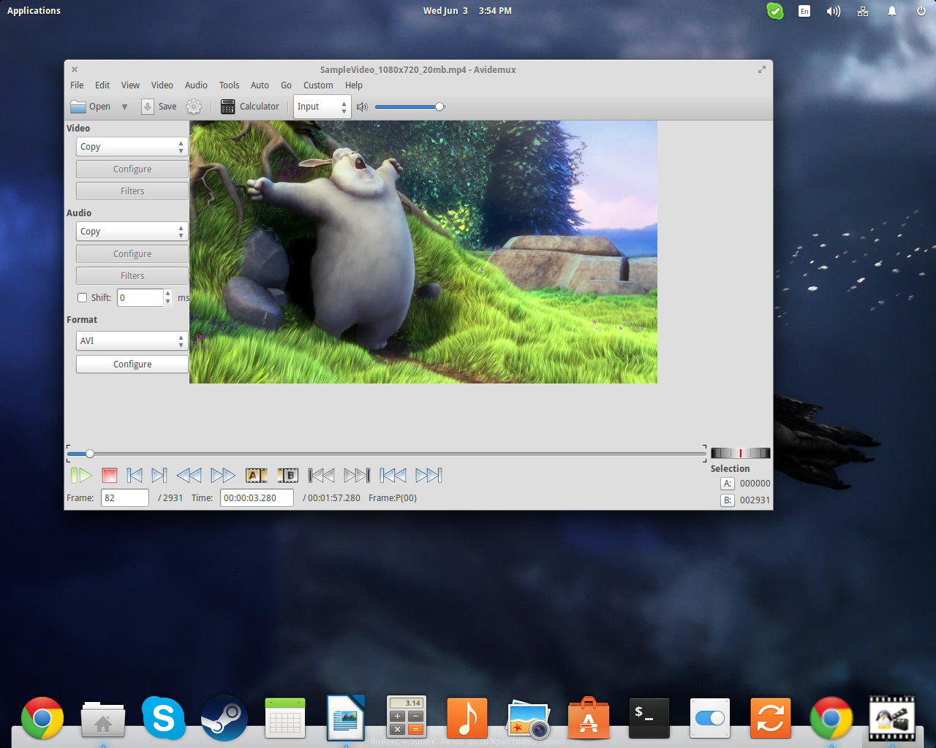Click the timeline position handle

tap(90, 454)
